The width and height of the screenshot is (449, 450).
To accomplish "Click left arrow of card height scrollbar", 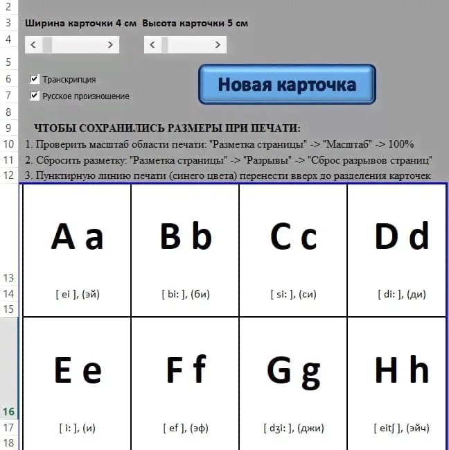I will click(152, 45).
